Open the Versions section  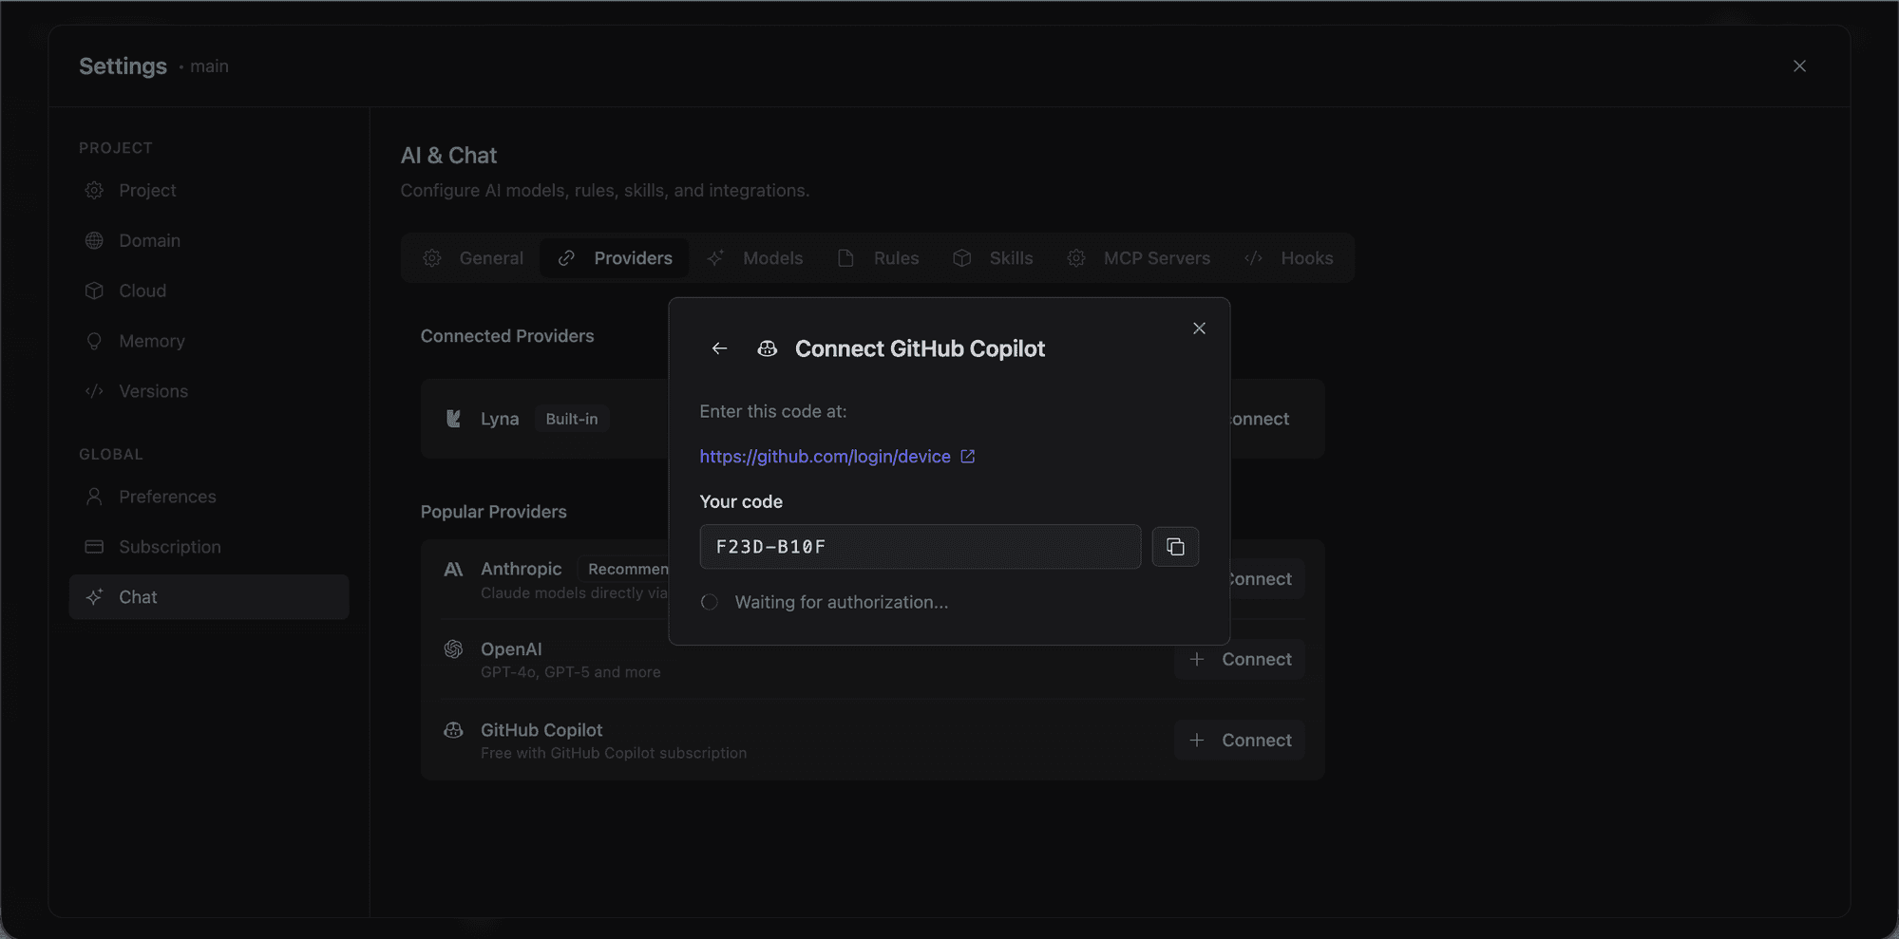tap(152, 390)
